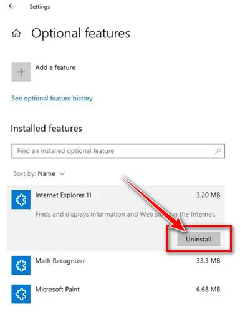This screenshot has width=245, height=312.
Task: Select the Math Recognizer row
Action: (x=116, y=265)
